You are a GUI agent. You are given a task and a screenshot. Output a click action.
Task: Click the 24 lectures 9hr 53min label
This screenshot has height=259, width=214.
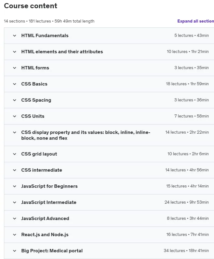[187, 202]
